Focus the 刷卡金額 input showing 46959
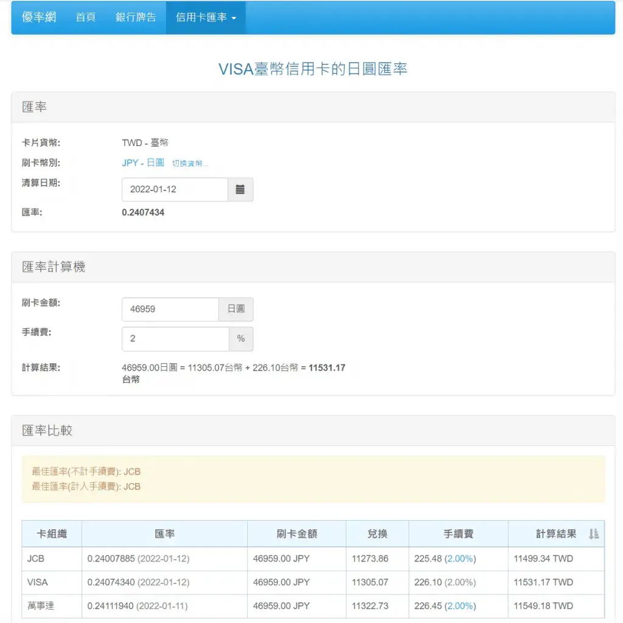Screen dimensions: 623x623 point(170,309)
